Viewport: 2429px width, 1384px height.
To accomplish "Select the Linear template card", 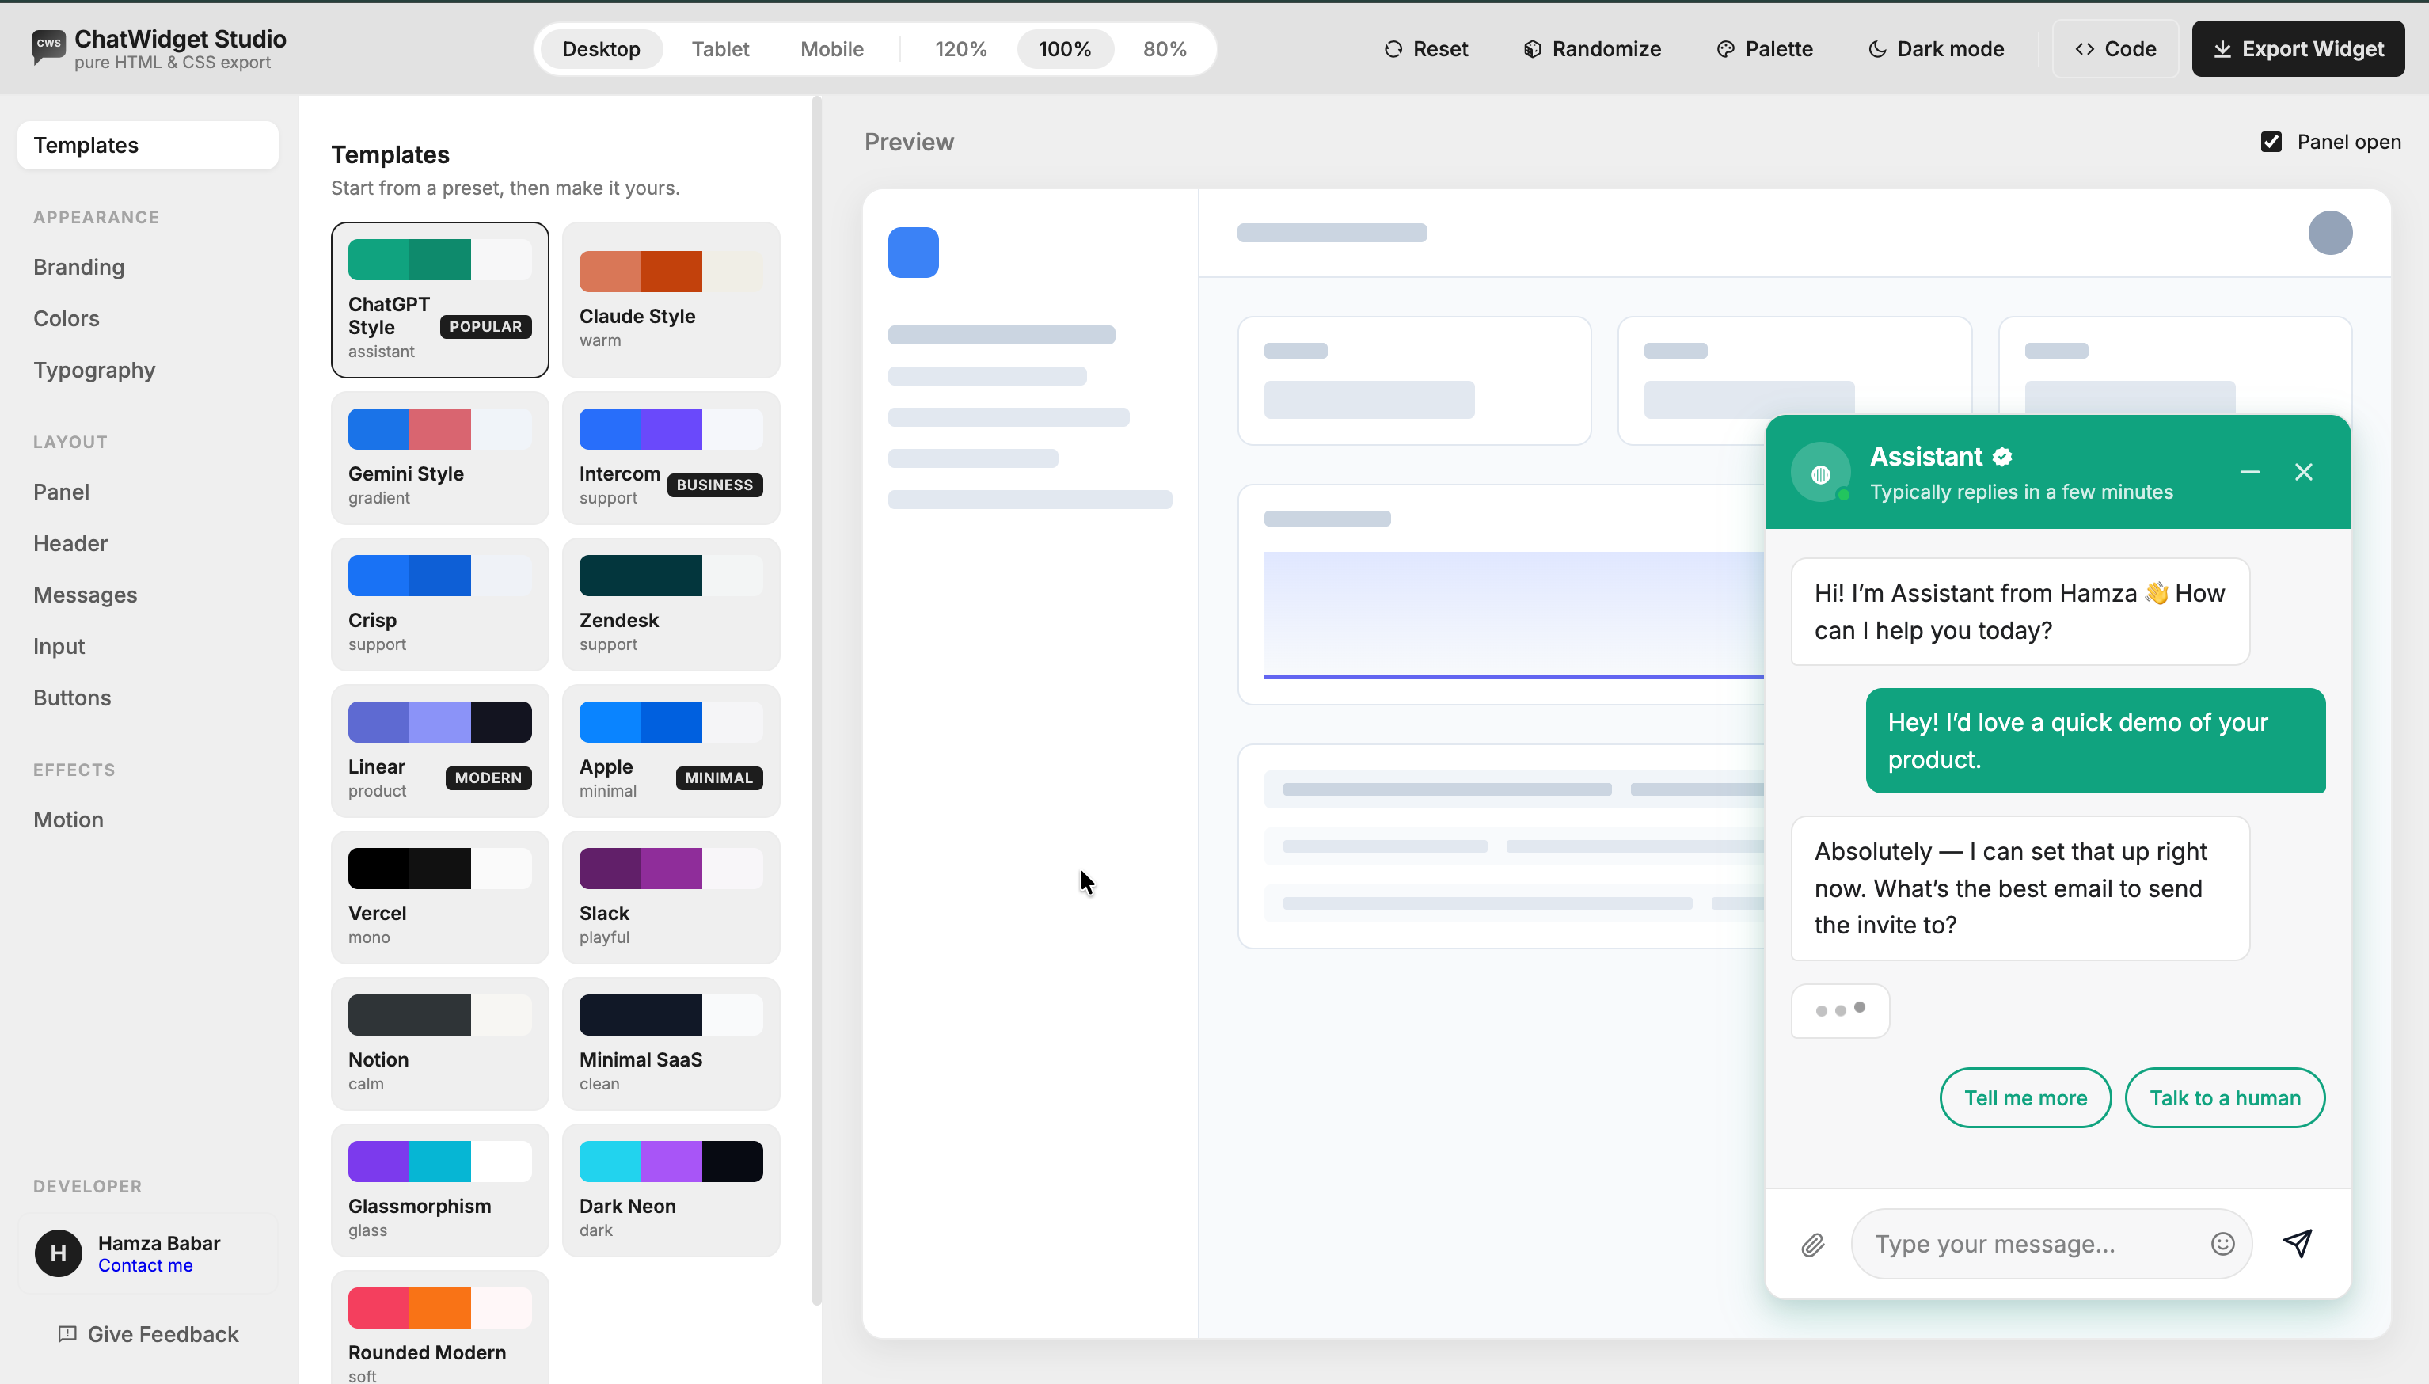I will coord(440,751).
